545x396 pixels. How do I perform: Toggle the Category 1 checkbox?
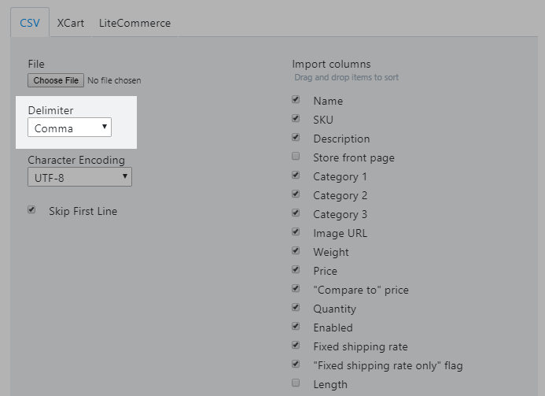(296, 176)
